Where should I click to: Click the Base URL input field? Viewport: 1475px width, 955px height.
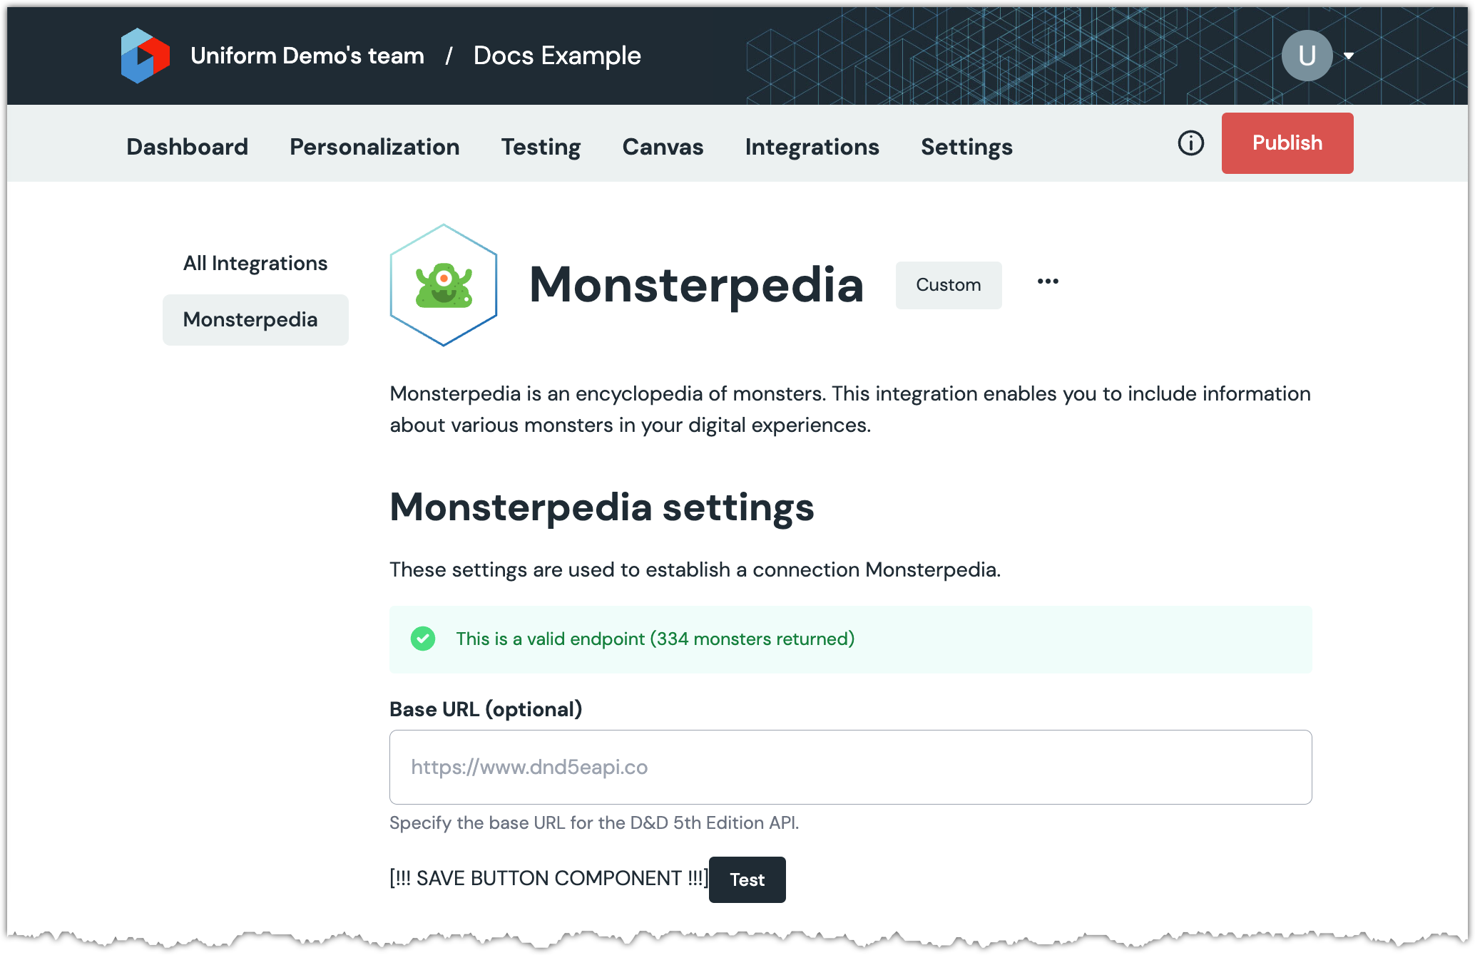coord(850,767)
